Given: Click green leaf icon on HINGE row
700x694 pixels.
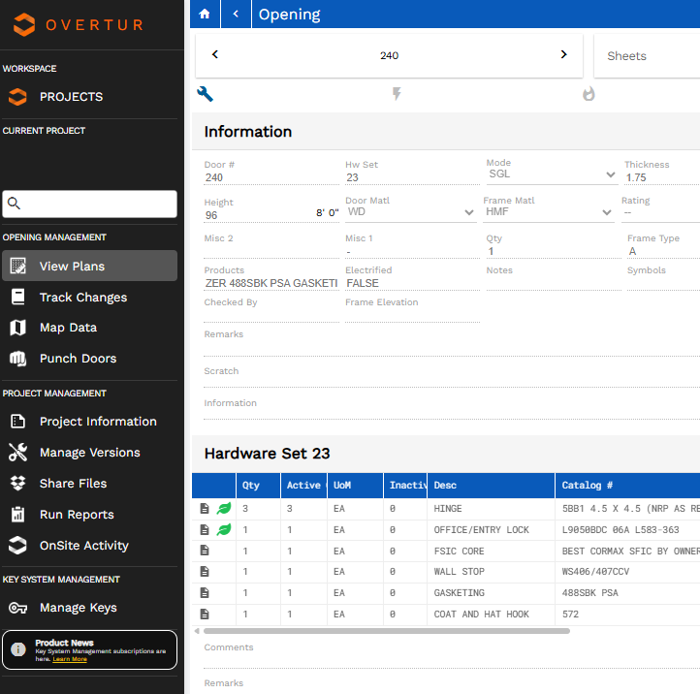Looking at the screenshot, I should tap(224, 509).
